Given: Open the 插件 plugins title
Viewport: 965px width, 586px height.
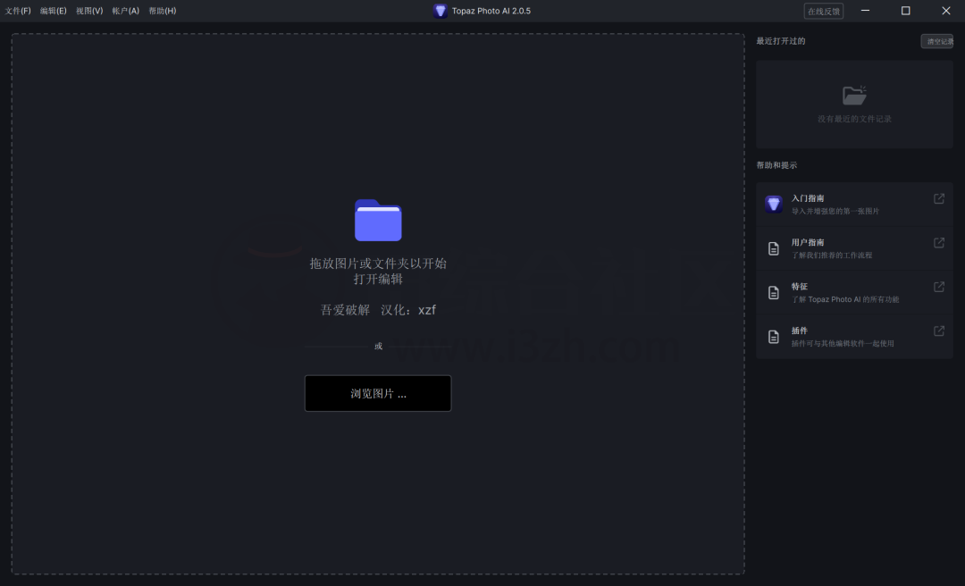Looking at the screenshot, I should coord(800,331).
